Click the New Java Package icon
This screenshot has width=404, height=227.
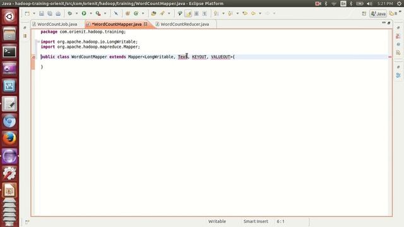tap(128, 13)
